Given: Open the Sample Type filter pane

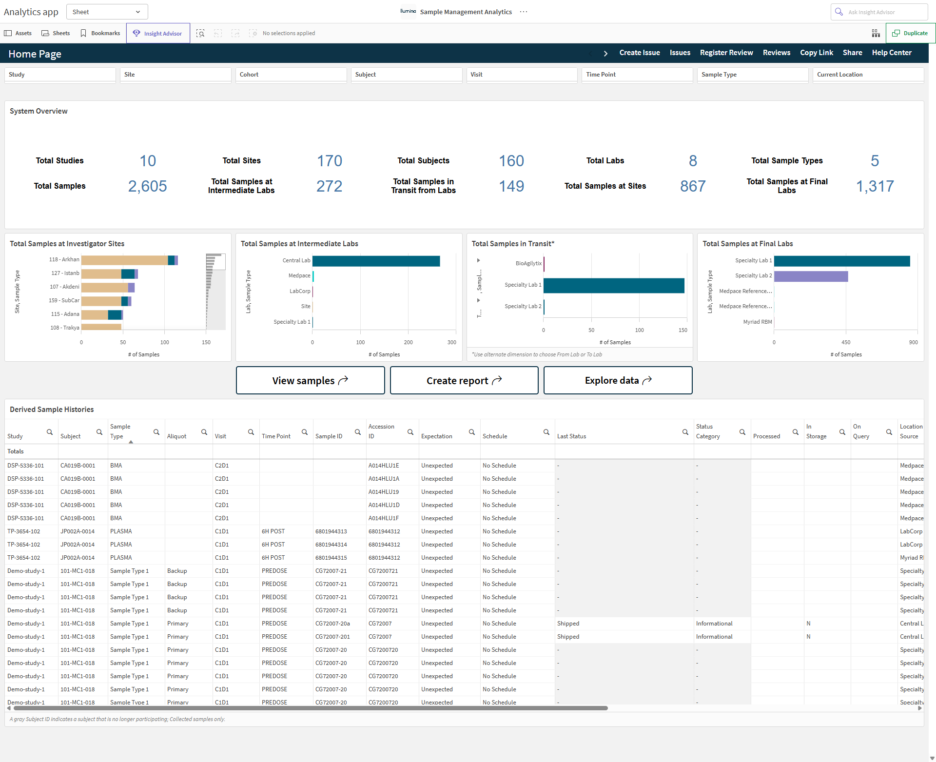Looking at the screenshot, I should coord(753,75).
